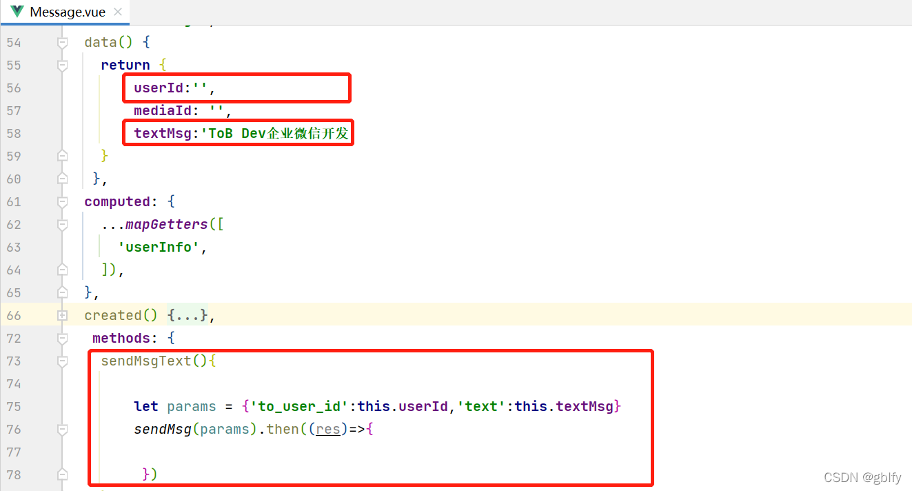Place cursor on userId property
This screenshot has width=912, height=491.
tap(159, 88)
